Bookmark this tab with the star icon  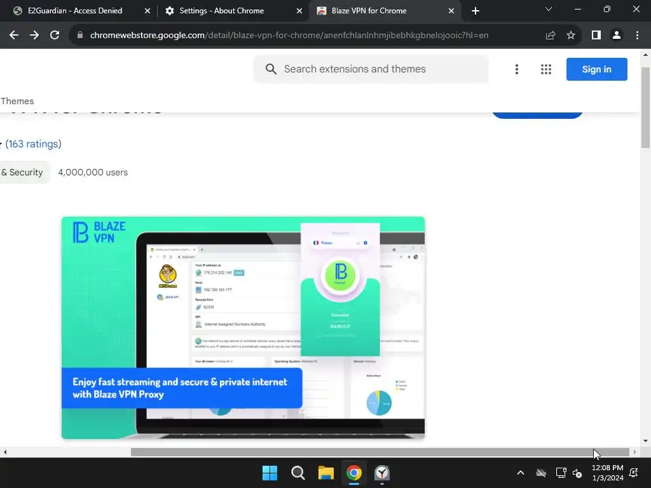click(x=571, y=36)
